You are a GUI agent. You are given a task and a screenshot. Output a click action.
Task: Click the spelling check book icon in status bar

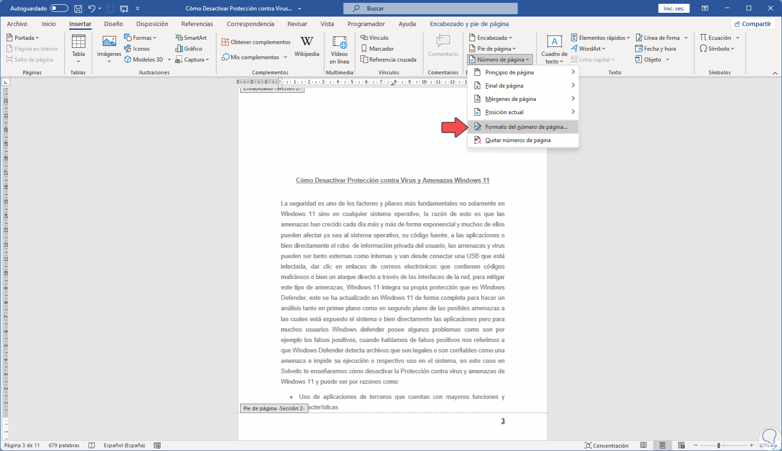pyautogui.click(x=92, y=446)
